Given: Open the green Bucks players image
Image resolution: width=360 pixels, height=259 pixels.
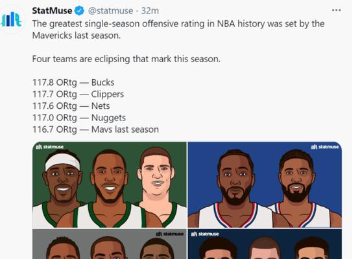Looking at the screenshot, I should (109, 185).
